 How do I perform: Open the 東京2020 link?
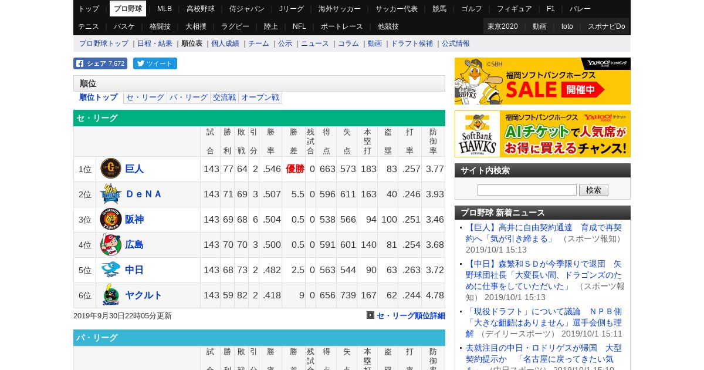click(x=503, y=26)
